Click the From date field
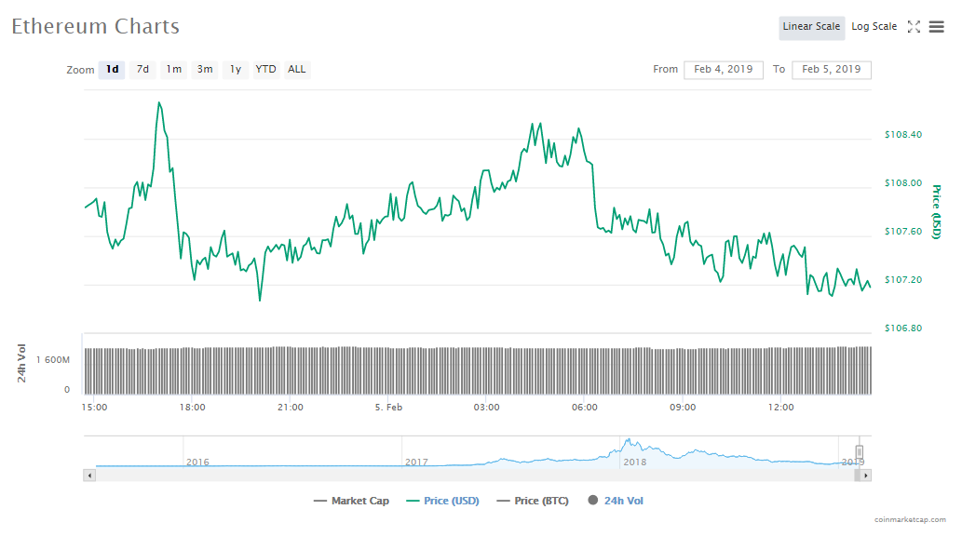The width and height of the screenshot is (962, 536). (x=723, y=70)
